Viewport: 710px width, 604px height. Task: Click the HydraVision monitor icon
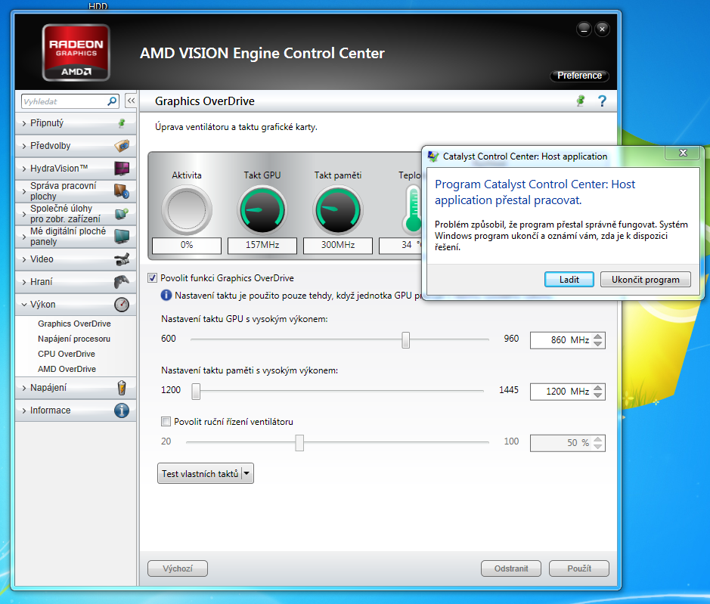[x=121, y=169]
